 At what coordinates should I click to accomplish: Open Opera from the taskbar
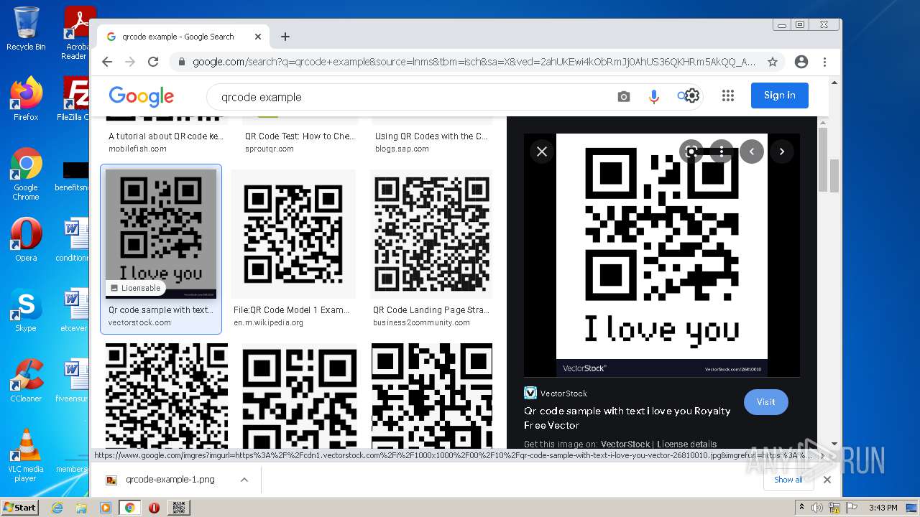tap(154, 508)
